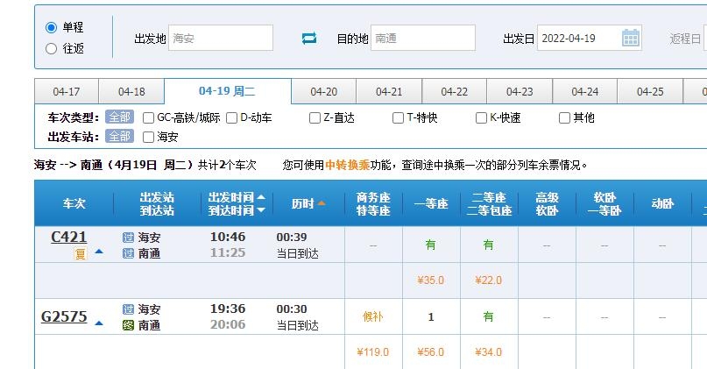Expand stop details triangle next to C421

pyautogui.click(x=99, y=252)
